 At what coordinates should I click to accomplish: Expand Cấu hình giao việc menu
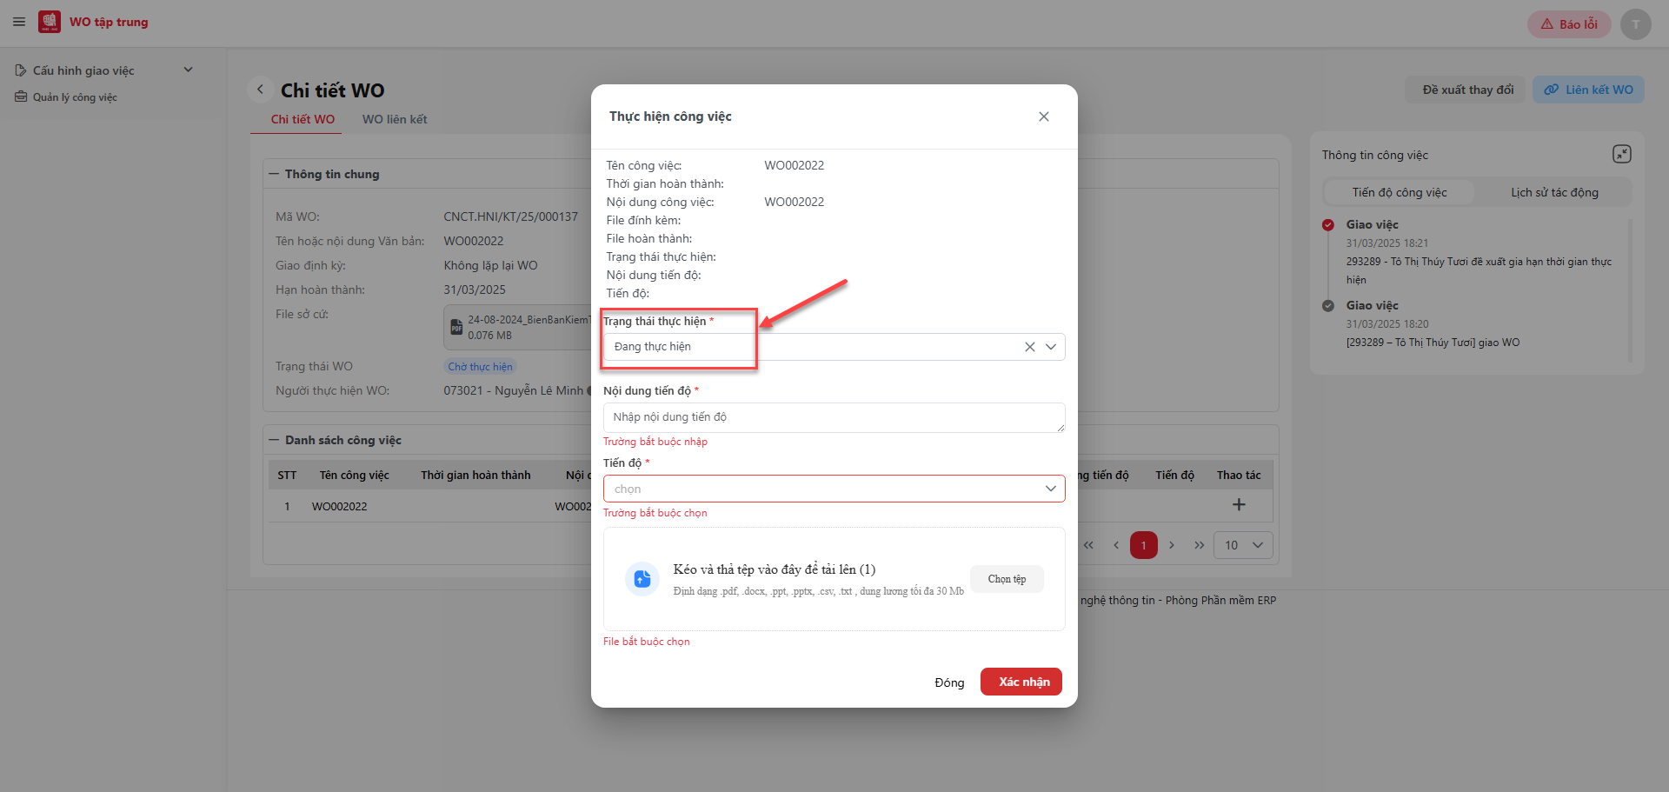[x=104, y=70]
